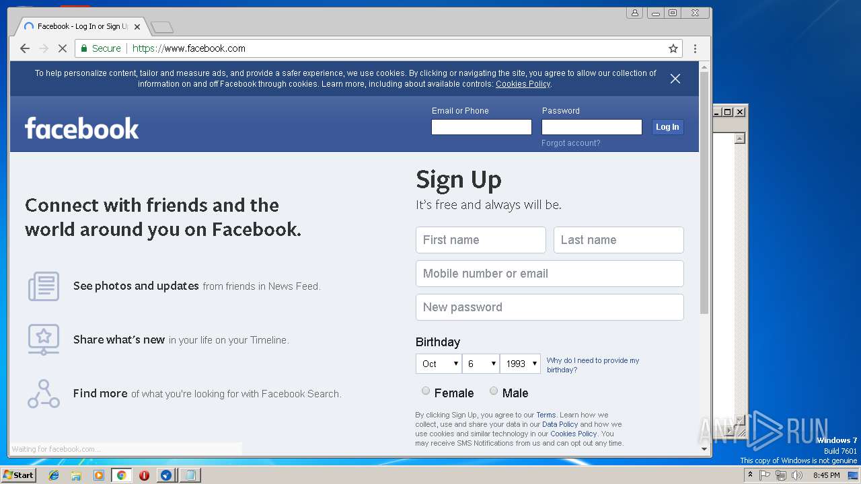Click the Action Center flag tray icon
The height and width of the screenshot is (484, 861).
tap(765, 475)
